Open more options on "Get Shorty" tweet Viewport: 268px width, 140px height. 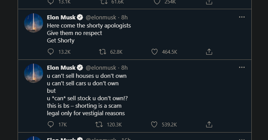(242, 17)
